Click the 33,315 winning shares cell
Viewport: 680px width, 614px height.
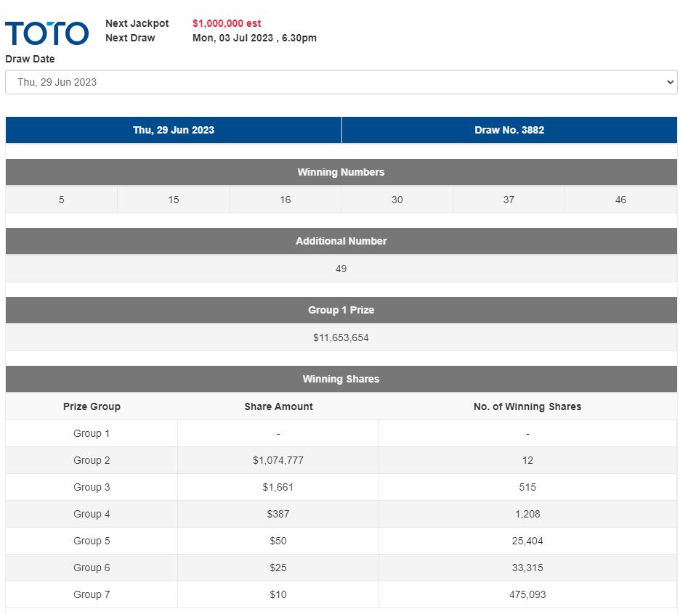(x=527, y=568)
